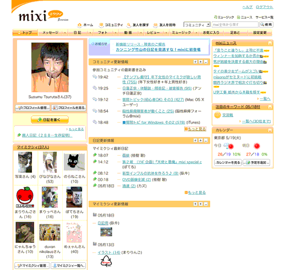Viewport: 285px width, 270px height.
Task: Click the 友人を招待 link
Action: 165,25
